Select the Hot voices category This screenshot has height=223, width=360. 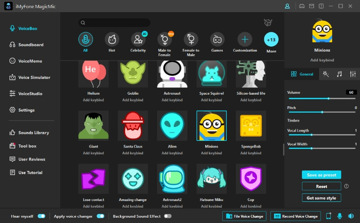tap(112, 42)
